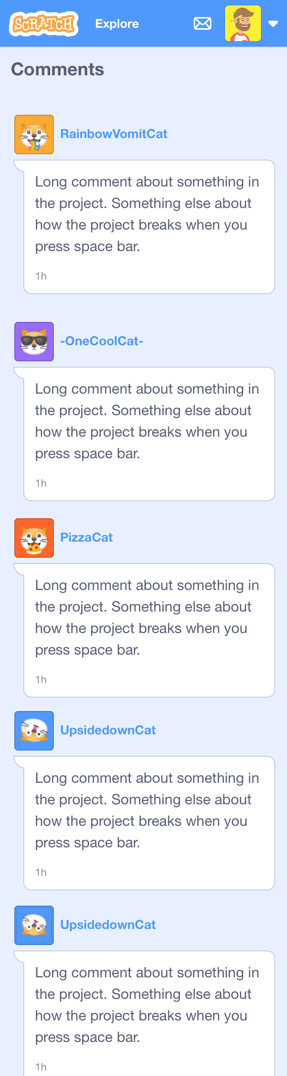Open your messages with the envelope icon

coord(202,23)
